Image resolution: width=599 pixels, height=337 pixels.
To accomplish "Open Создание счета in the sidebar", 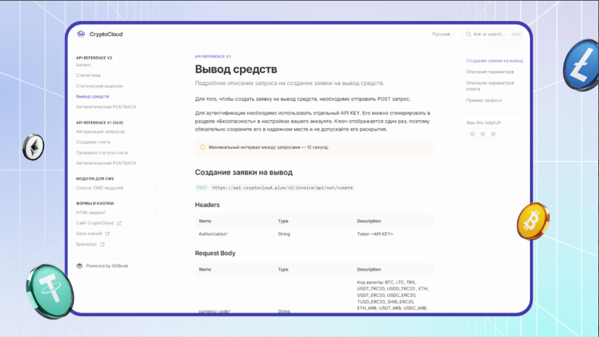I will pyautogui.click(x=93, y=142).
